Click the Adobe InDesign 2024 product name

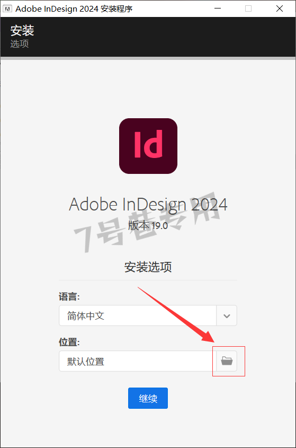tap(148, 205)
